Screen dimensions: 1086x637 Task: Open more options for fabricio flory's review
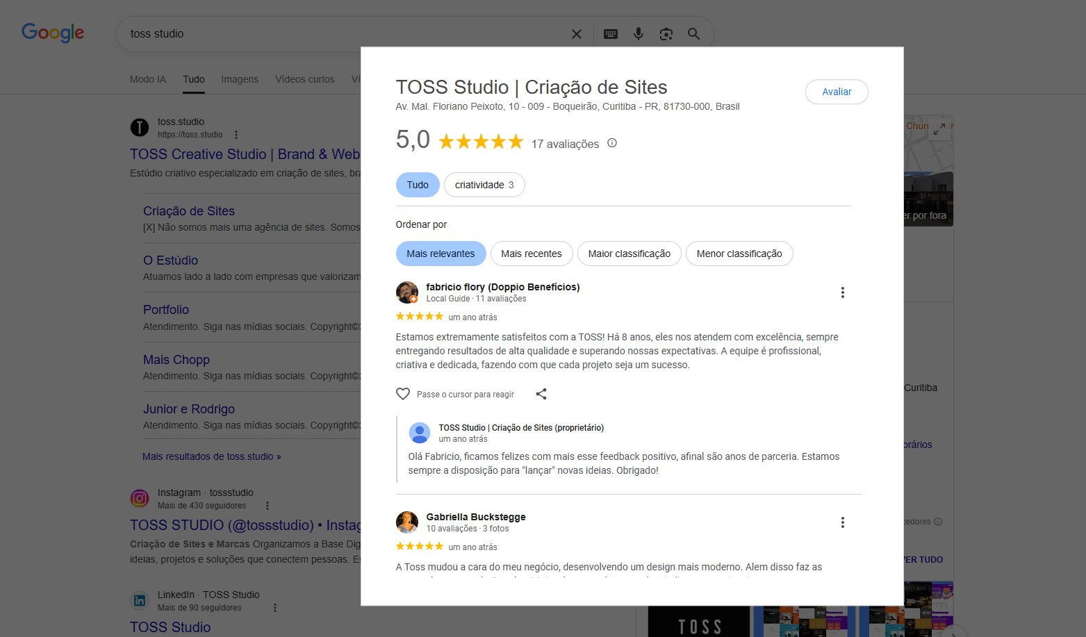tap(843, 292)
